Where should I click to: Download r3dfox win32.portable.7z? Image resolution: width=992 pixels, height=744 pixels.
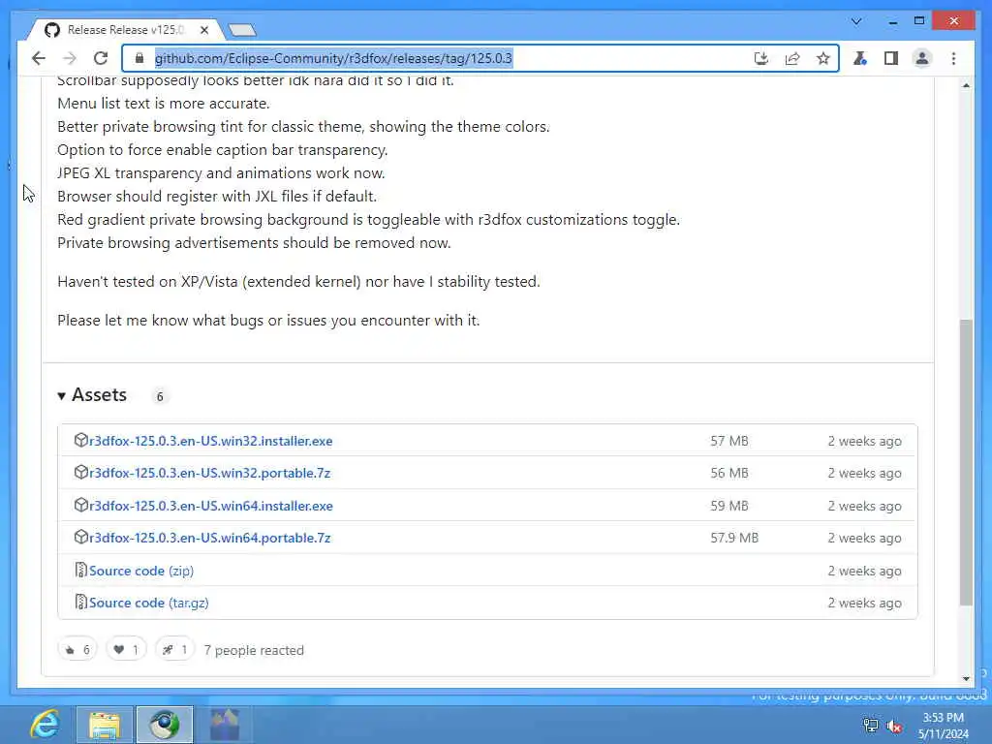209,473
